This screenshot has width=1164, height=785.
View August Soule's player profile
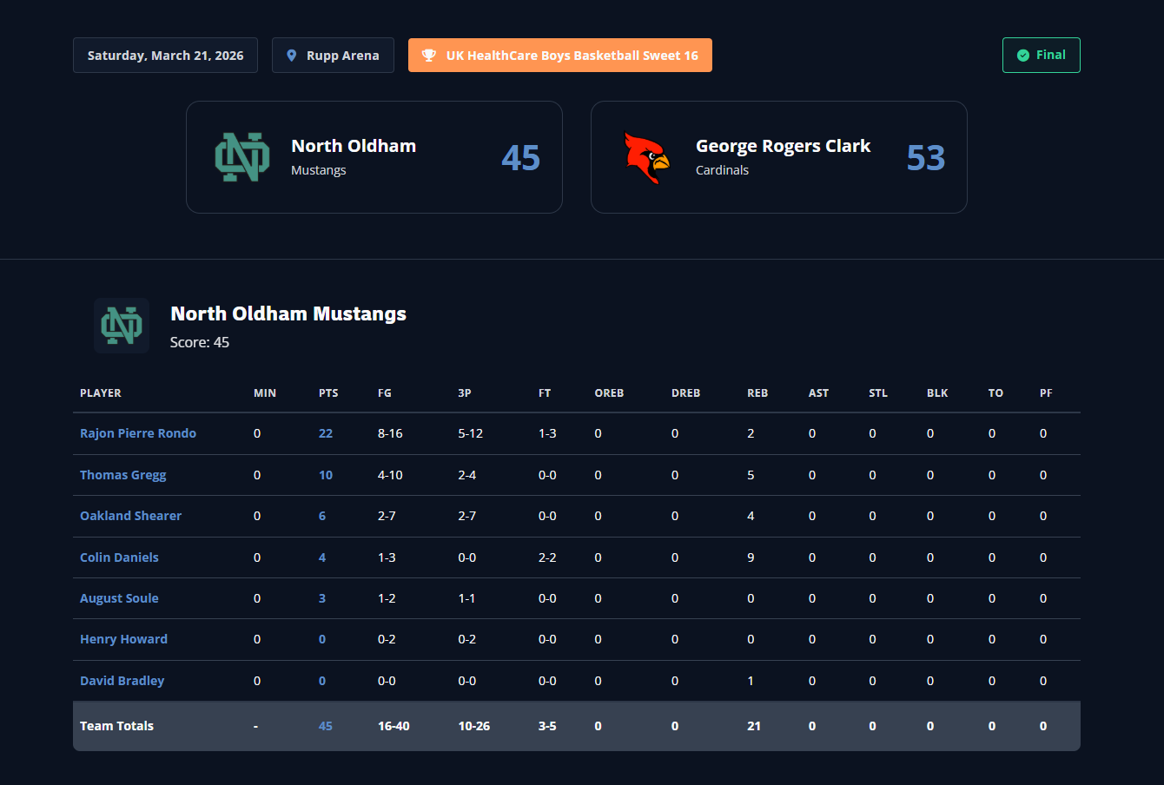(119, 598)
